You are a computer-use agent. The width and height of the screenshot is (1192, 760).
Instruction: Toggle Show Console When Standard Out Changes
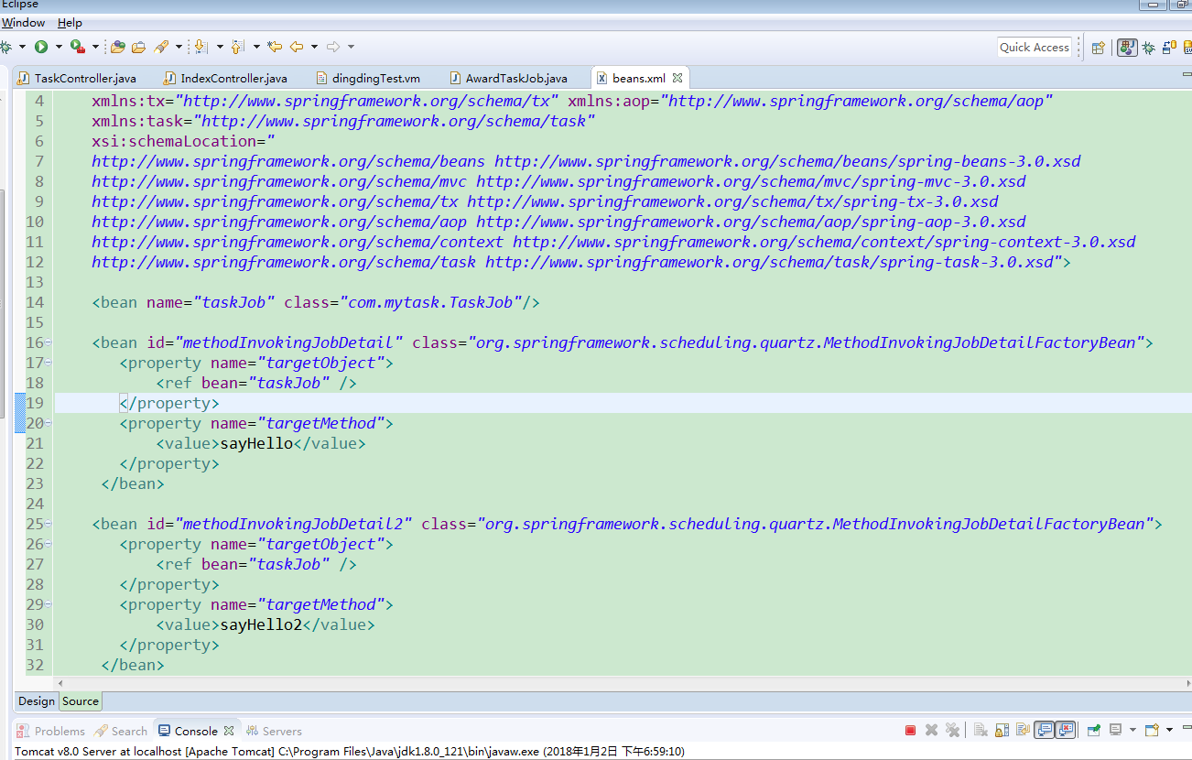click(x=1045, y=730)
